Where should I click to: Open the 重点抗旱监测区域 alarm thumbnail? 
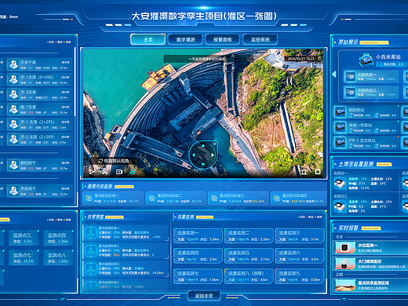345,285
